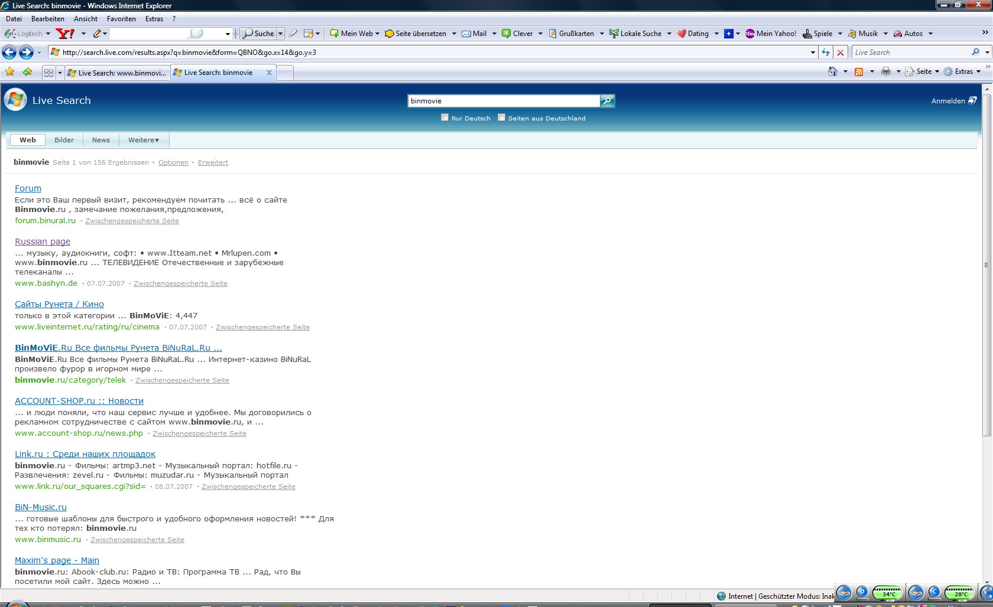
Task: Click the highlighter icon beside Suche button
Action: click(293, 34)
